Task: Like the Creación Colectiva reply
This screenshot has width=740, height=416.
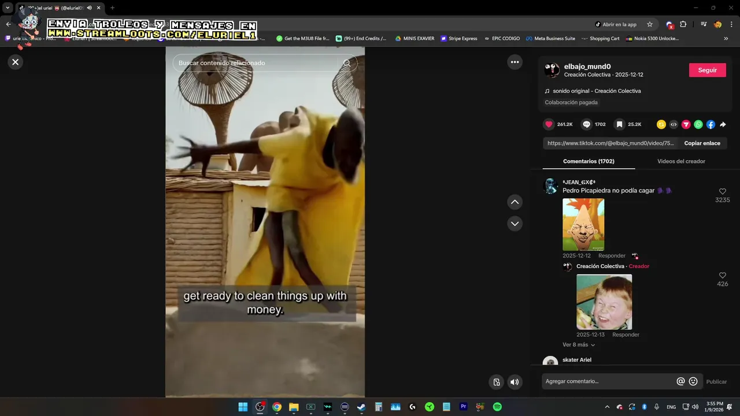Action: [x=722, y=276]
